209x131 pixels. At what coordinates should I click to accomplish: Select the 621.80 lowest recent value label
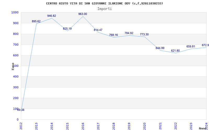coord(175,51)
